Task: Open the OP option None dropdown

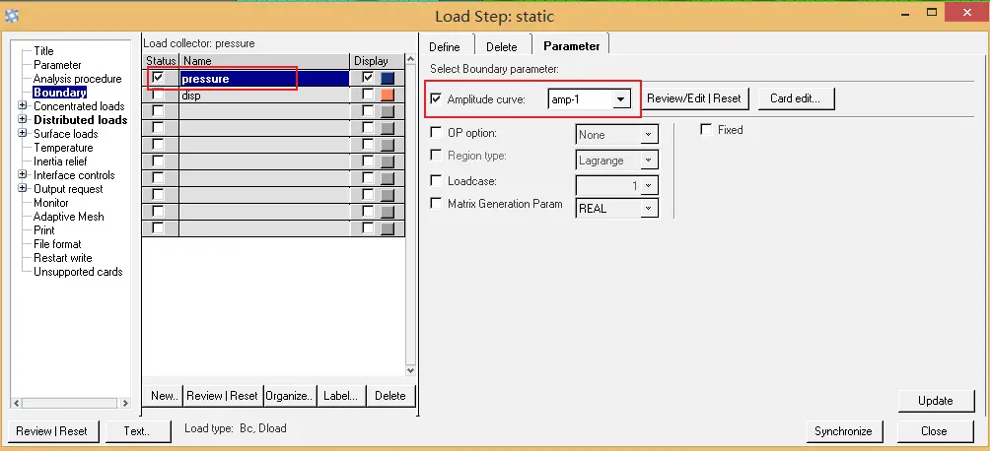Action: point(649,134)
